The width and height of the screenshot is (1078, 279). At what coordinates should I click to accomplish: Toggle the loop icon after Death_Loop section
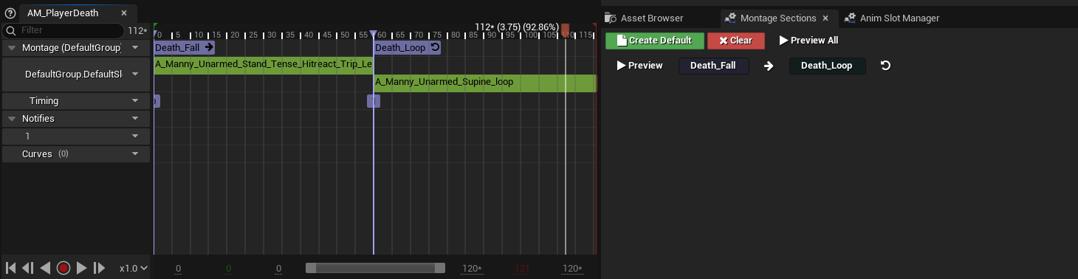(x=885, y=66)
